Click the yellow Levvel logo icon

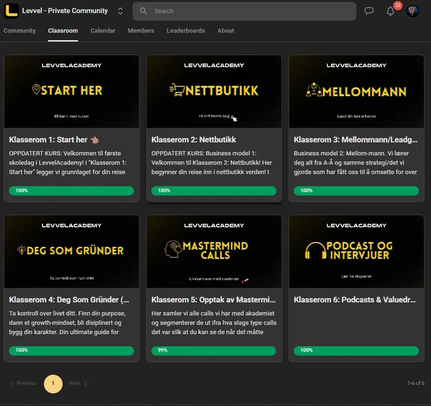tap(11, 11)
